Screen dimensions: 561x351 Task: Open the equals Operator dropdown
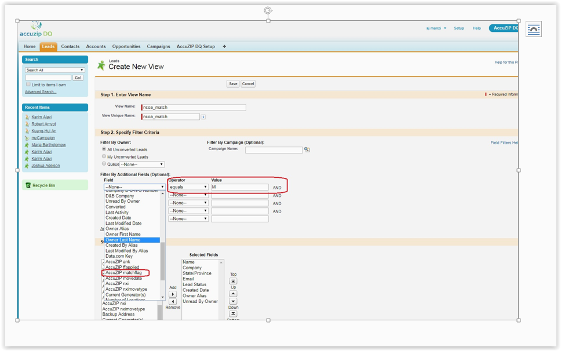(188, 187)
